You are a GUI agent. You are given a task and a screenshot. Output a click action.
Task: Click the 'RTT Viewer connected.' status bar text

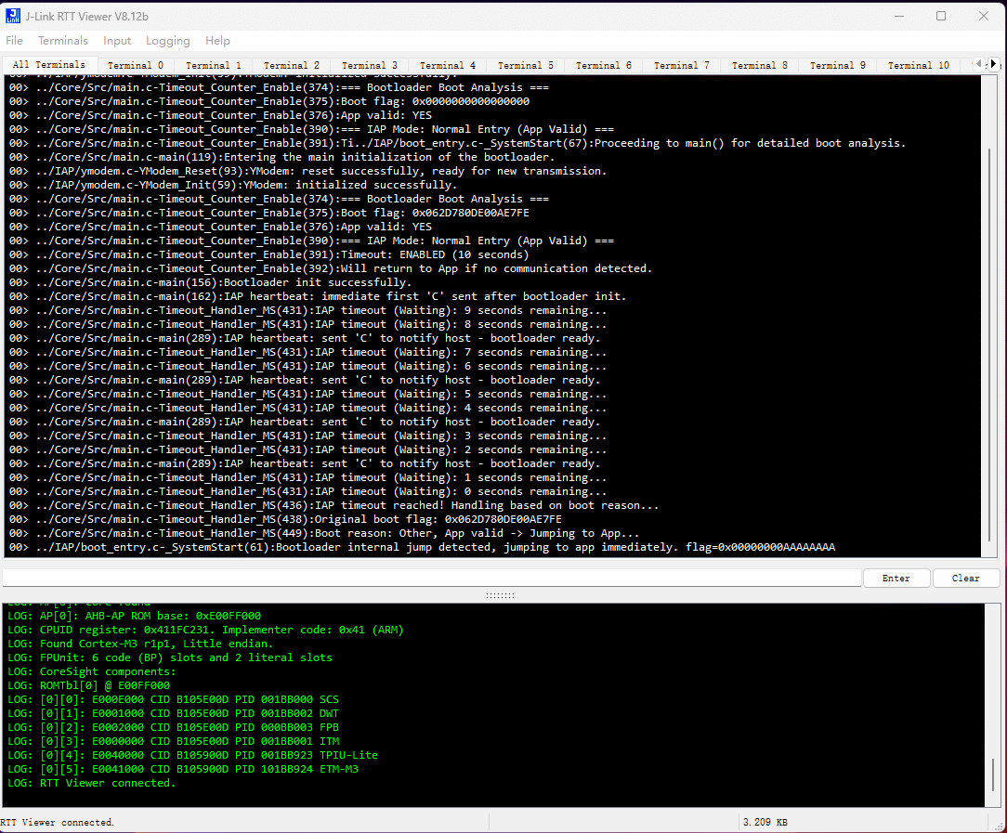tap(58, 822)
